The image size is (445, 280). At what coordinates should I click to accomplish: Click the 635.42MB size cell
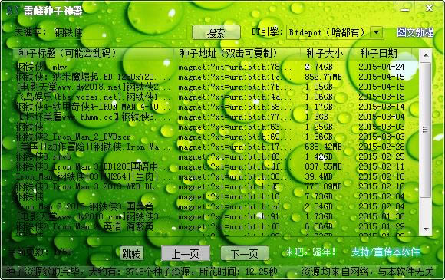[x=323, y=147]
